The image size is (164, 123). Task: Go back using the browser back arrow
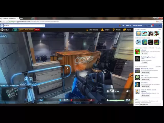(1, 22)
